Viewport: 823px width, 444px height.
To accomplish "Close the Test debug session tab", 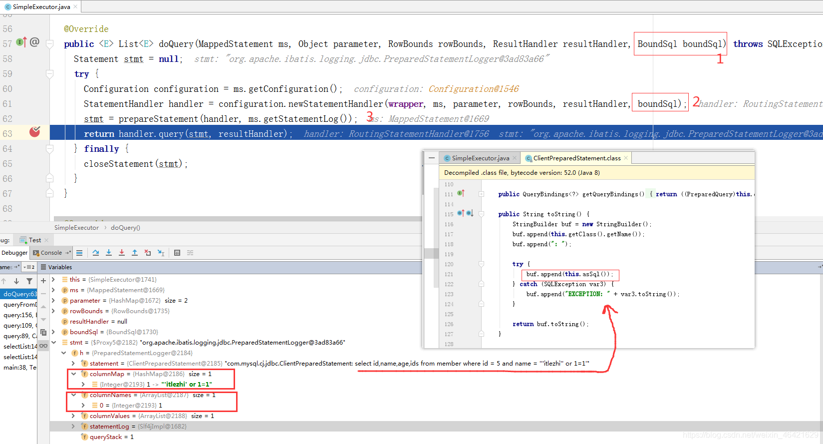I will coord(46,240).
